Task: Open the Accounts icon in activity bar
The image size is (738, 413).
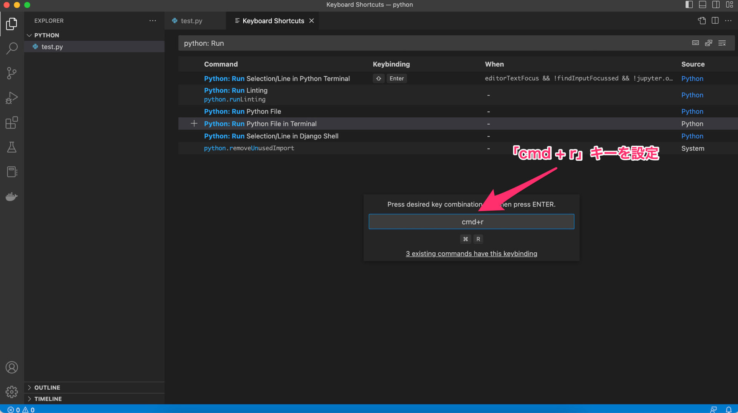Action: [x=12, y=367]
